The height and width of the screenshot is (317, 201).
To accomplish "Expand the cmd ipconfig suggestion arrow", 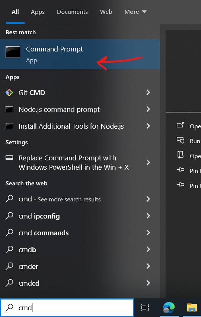I will 148,216.
